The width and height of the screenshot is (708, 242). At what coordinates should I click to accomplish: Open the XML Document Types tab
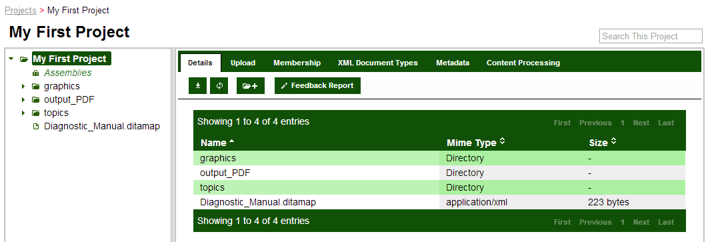pyautogui.click(x=378, y=63)
